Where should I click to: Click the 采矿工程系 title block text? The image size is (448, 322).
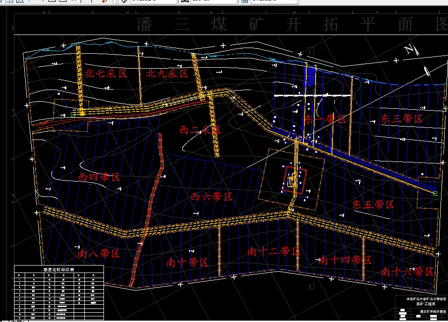pyautogui.click(x=426, y=304)
